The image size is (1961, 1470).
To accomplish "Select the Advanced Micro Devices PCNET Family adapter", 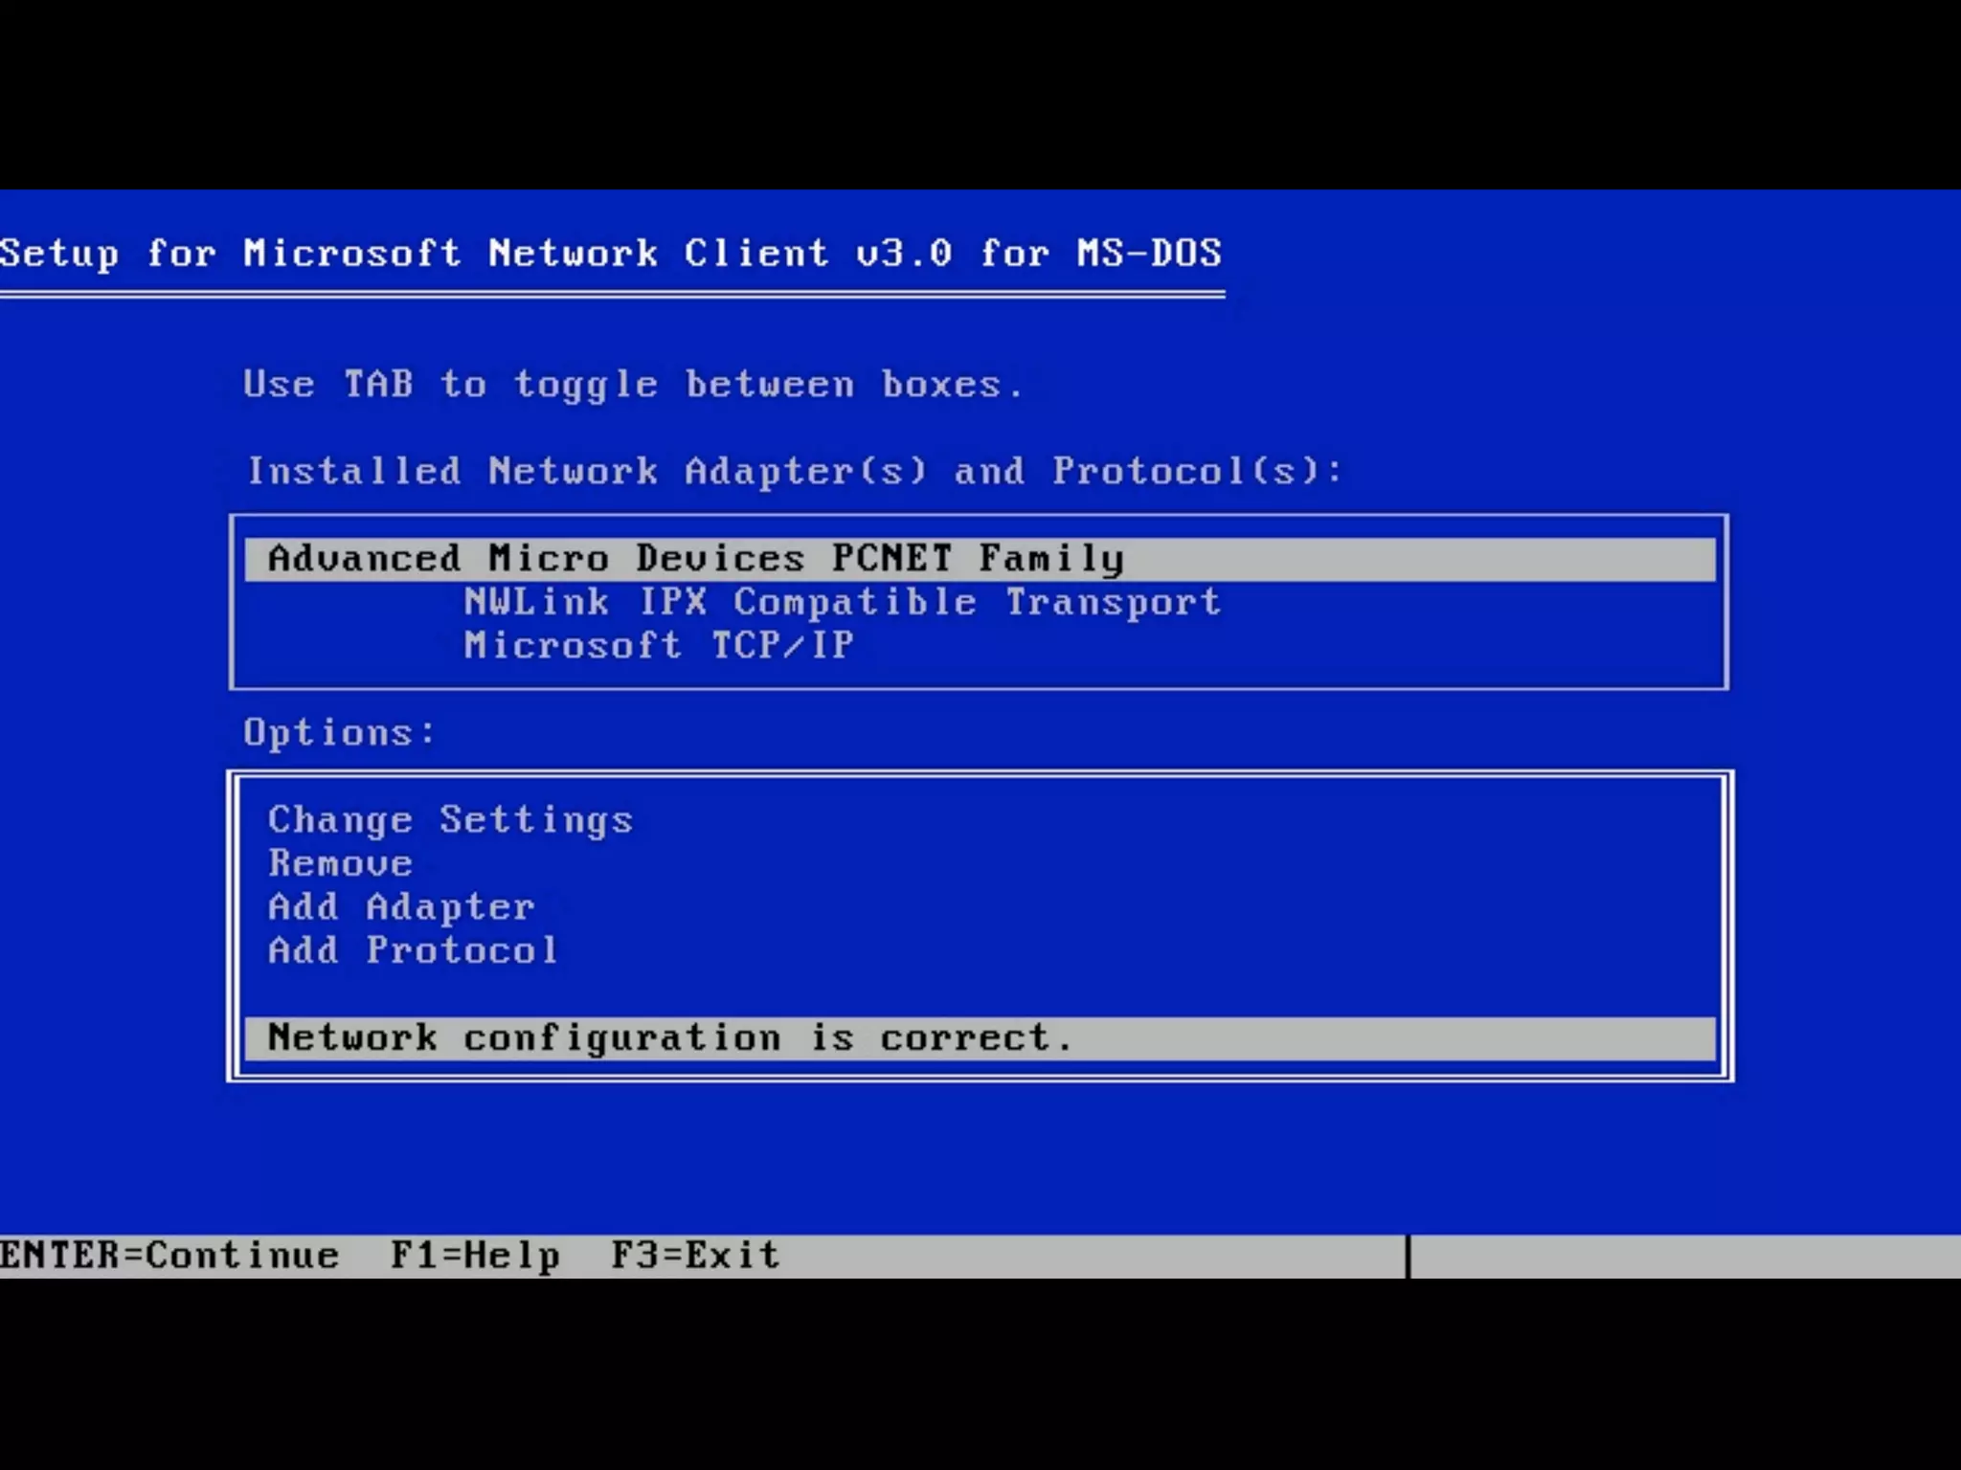I will [x=695, y=559].
